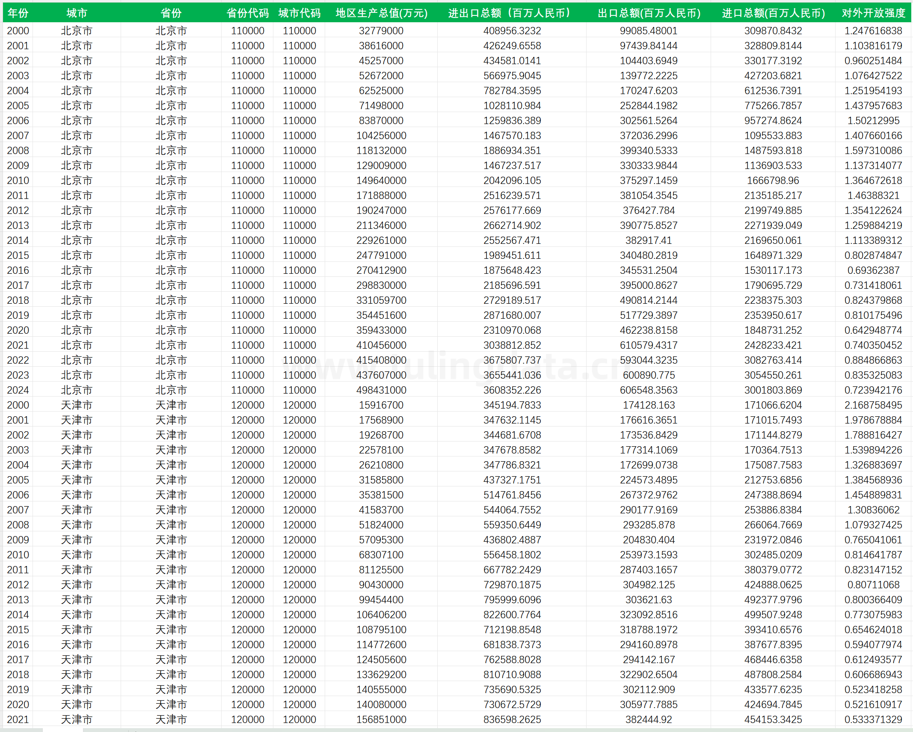Select the first 天津市 city cell for 2000
Screen dimensions: 913x732
click(x=77, y=405)
